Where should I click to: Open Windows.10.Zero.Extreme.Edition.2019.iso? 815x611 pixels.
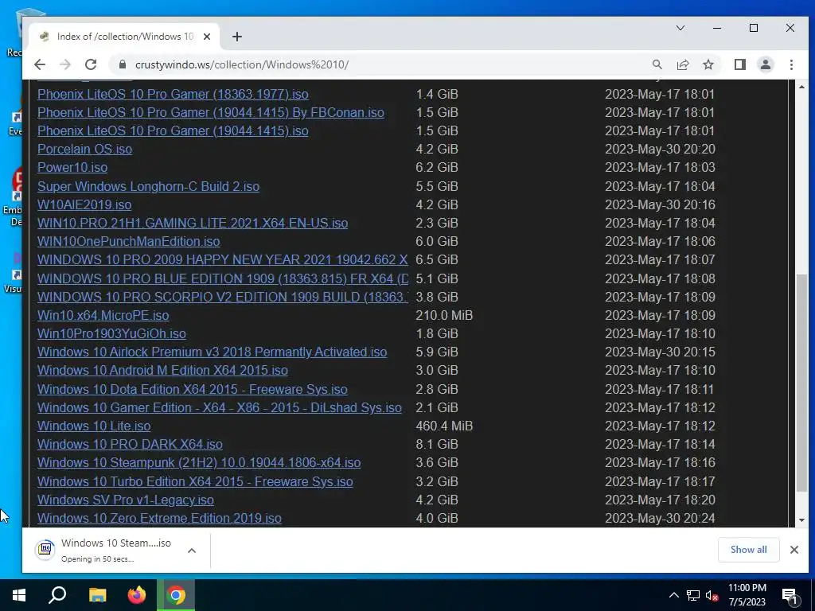coord(159,518)
